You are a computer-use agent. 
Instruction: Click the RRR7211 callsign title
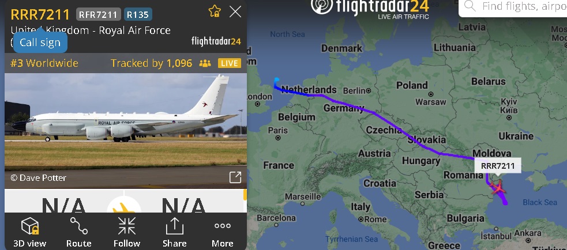click(x=40, y=14)
